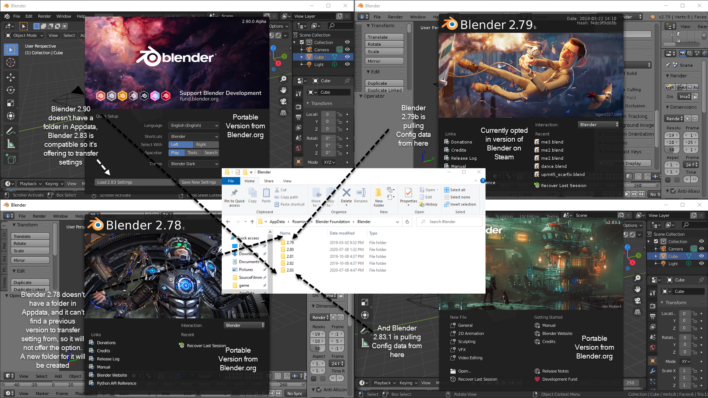Screen dimensions: 708x398
Task: Open Interaction dropdown on Blender 2.78 splash
Action: [x=244, y=325]
